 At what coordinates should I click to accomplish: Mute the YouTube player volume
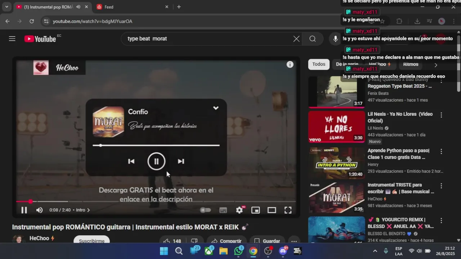click(40, 210)
